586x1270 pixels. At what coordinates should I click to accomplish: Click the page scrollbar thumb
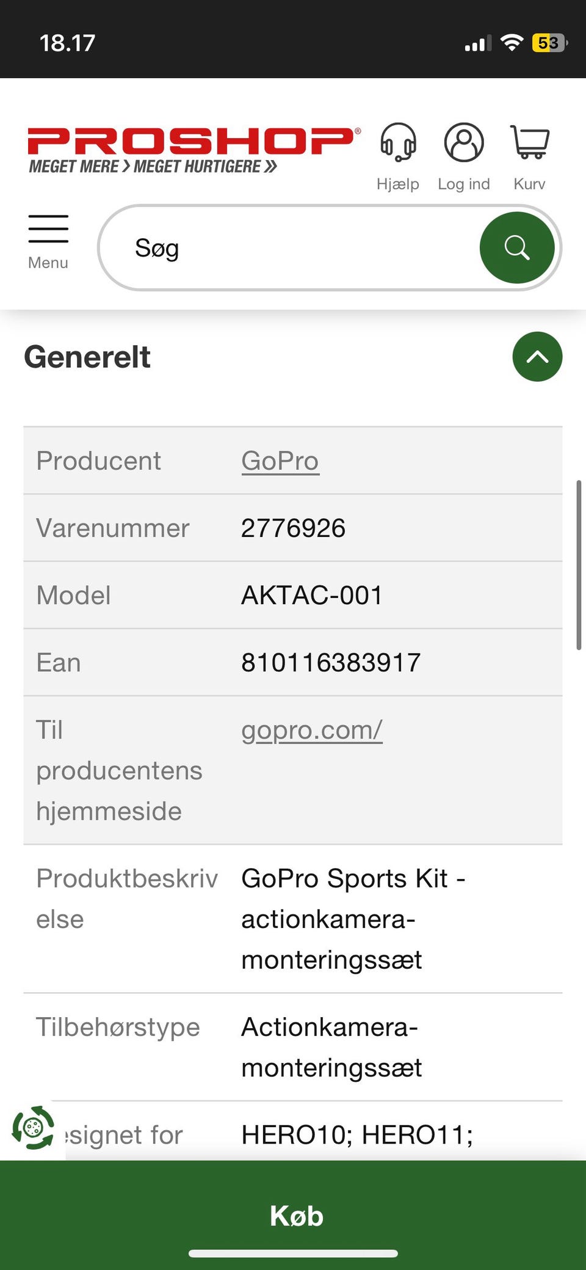[579, 565]
